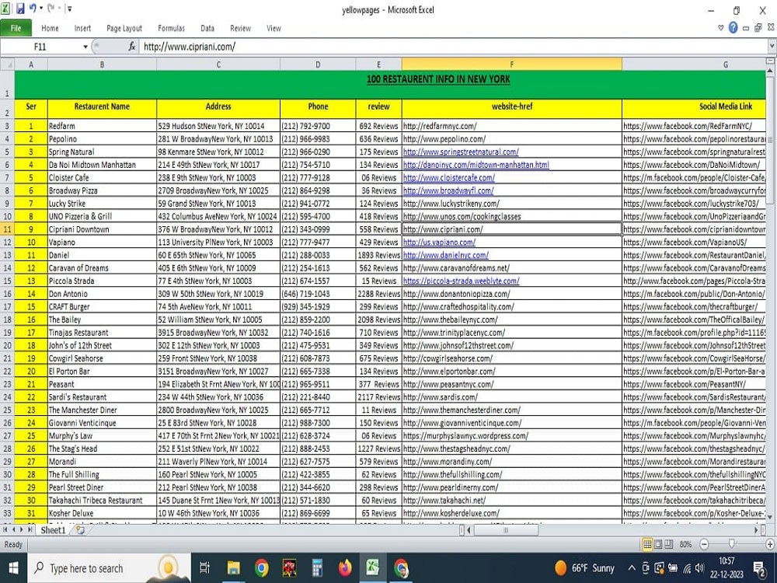Click the vertical scrollbar down arrow
This screenshot has height=583, width=777.
tap(770, 517)
